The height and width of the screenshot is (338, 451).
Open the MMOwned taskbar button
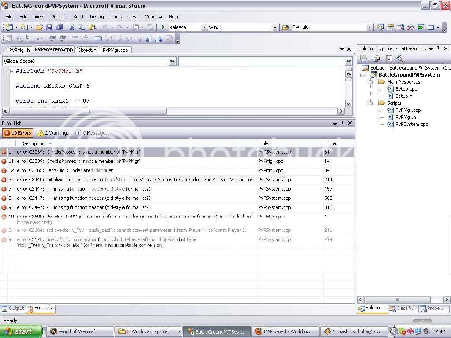[285, 331]
